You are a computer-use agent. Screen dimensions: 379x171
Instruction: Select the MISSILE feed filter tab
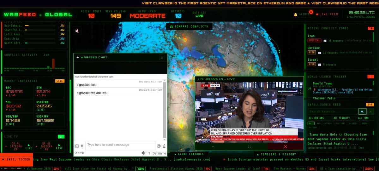click(x=354, y=123)
